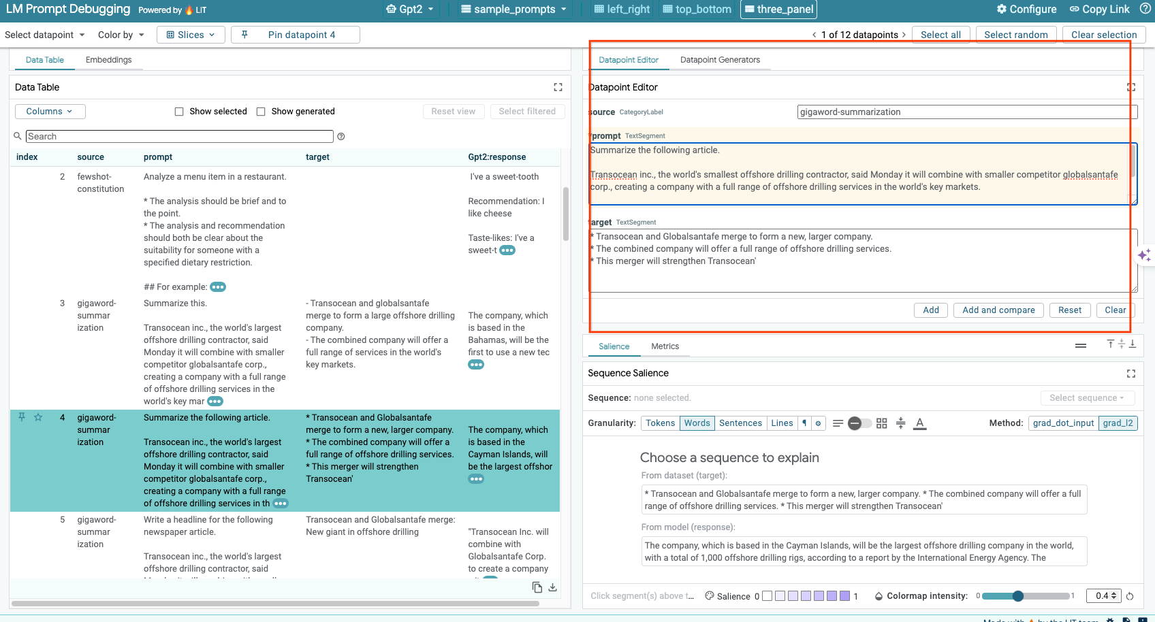Enable the Show selected checkbox
This screenshot has width=1155, height=622.
click(179, 112)
